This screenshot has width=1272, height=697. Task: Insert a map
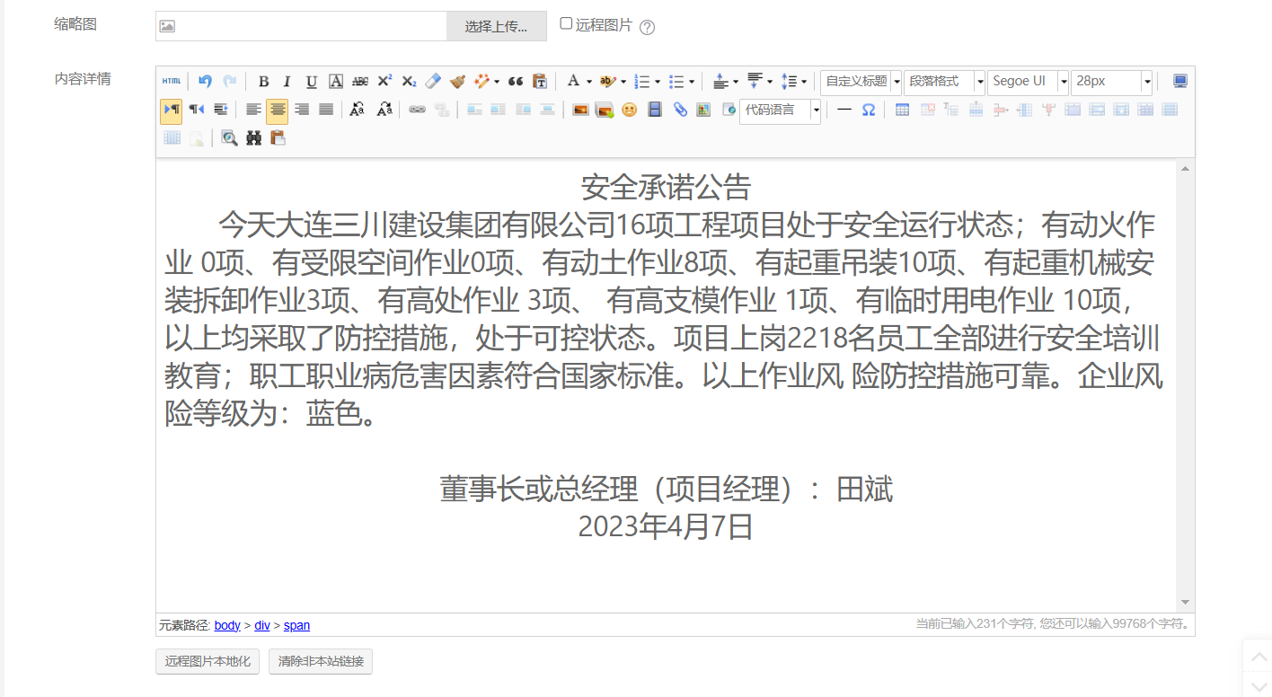[x=703, y=110]
